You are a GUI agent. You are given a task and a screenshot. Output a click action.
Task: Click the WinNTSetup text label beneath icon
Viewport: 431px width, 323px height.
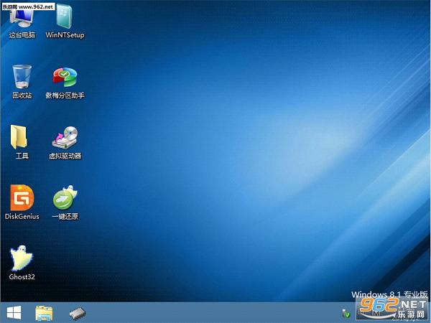[65, 35]
